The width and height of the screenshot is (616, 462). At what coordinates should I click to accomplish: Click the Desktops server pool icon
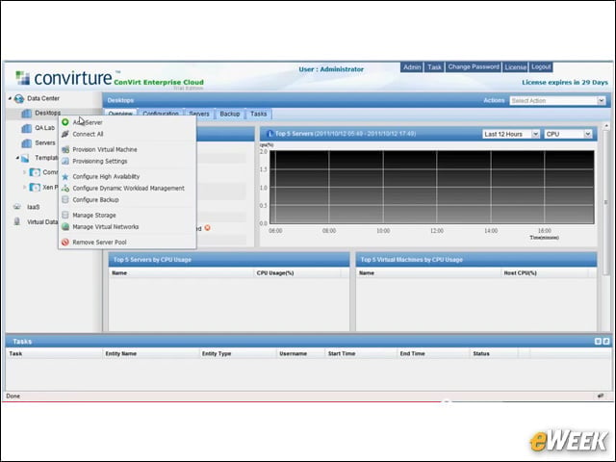tap(26, 114)
